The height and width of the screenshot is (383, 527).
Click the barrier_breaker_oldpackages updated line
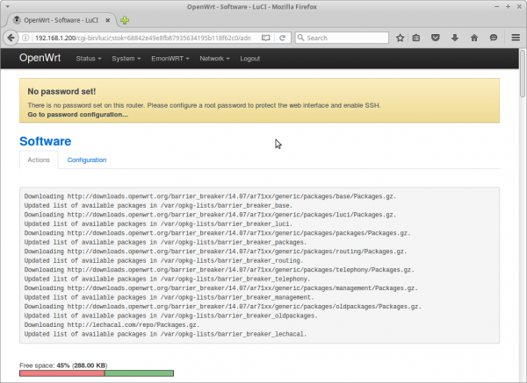pyautogui.click(x=170, y=316)
